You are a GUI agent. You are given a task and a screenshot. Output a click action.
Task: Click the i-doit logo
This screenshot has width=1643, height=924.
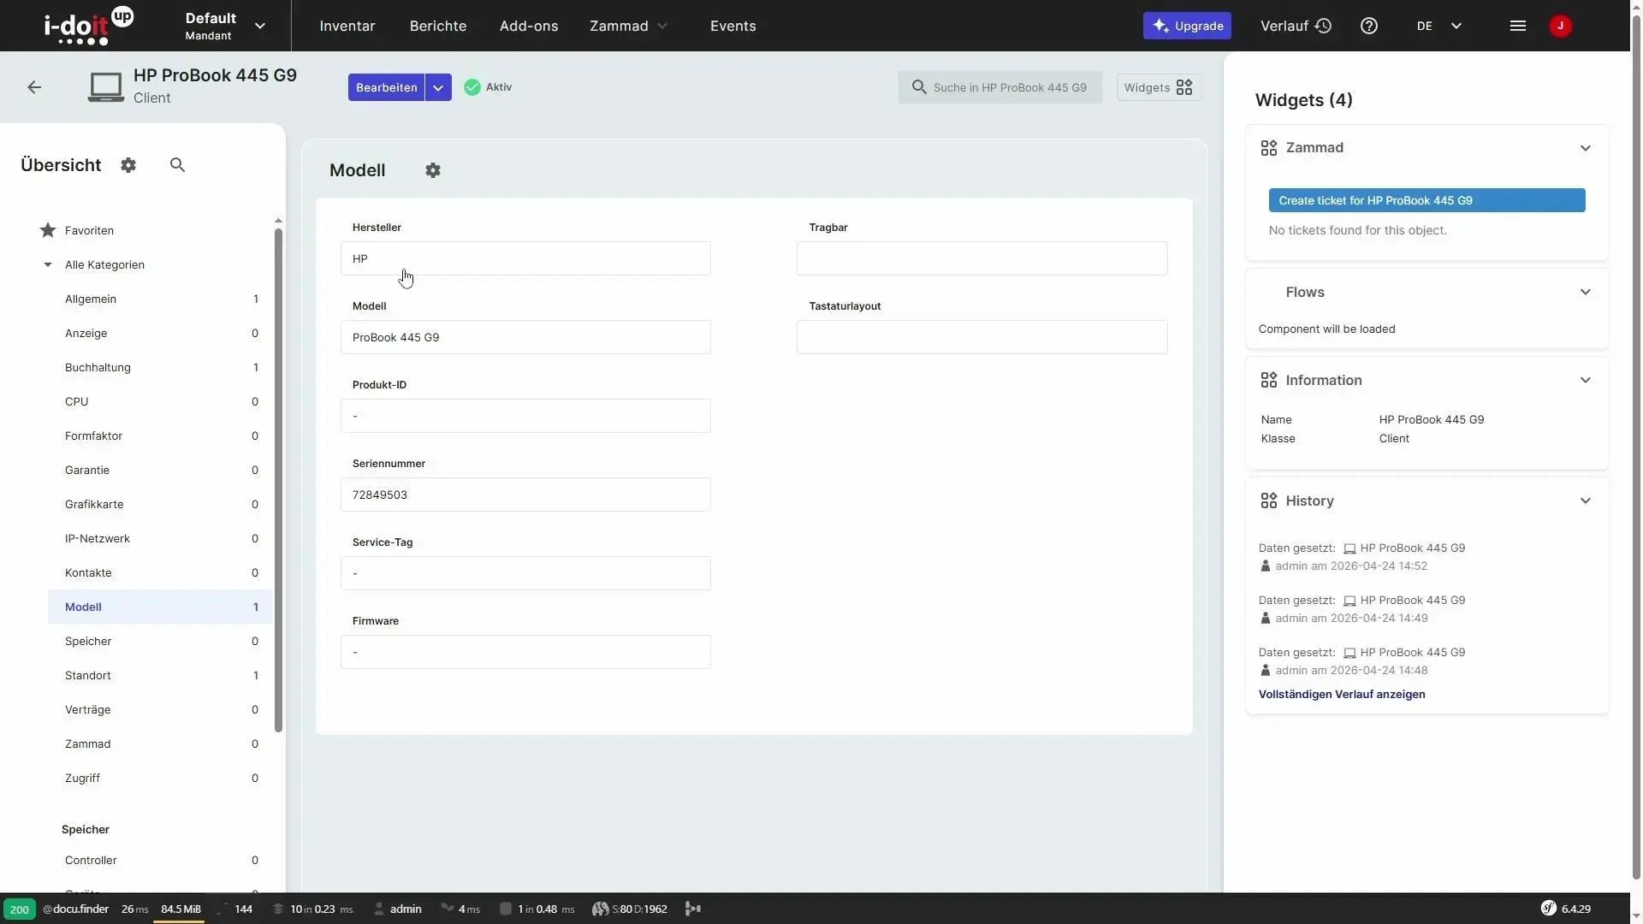click(x=89, y=26)
